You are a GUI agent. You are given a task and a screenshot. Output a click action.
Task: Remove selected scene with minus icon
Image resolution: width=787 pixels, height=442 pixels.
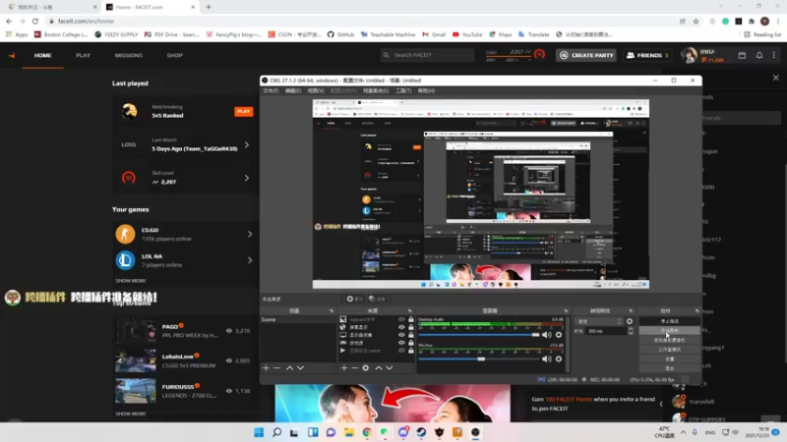[x=276, y=367]
